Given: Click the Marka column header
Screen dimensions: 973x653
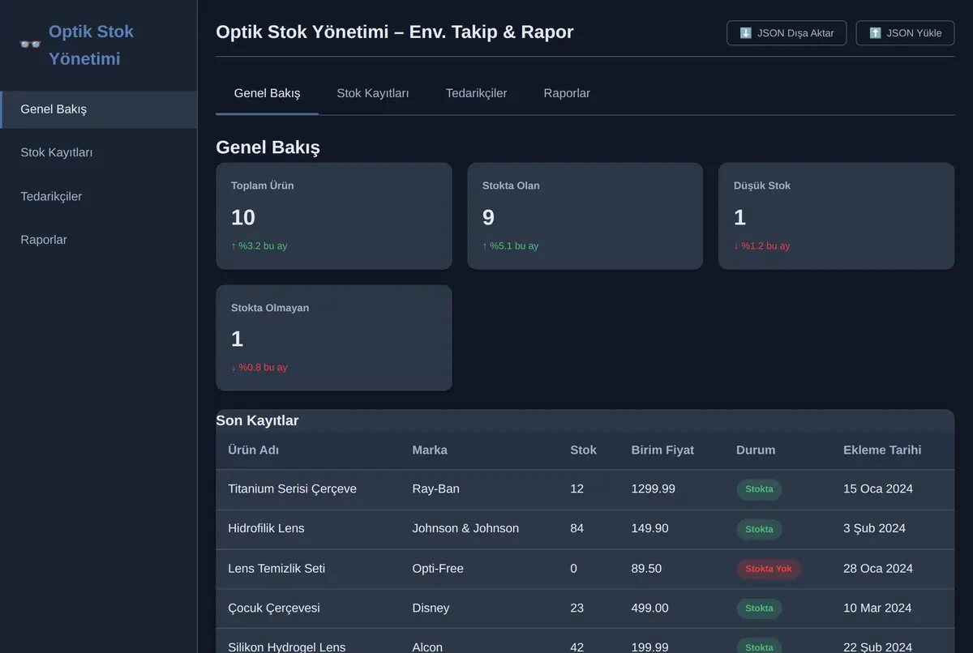Looking at the screenshot, I should 430,450.
